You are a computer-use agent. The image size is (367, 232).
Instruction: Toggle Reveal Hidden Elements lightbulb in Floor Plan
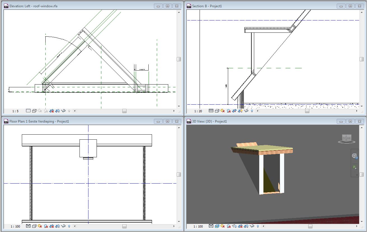click(x=69, y=226)
